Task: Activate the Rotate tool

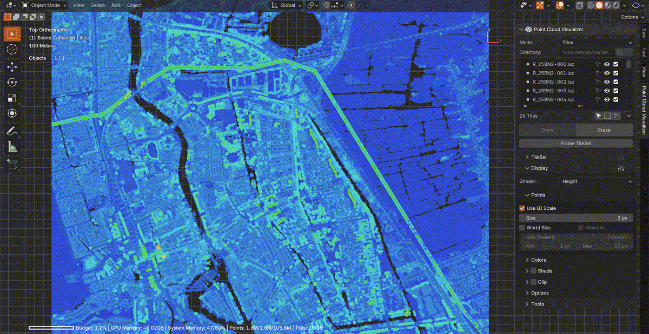Action: 12,82
